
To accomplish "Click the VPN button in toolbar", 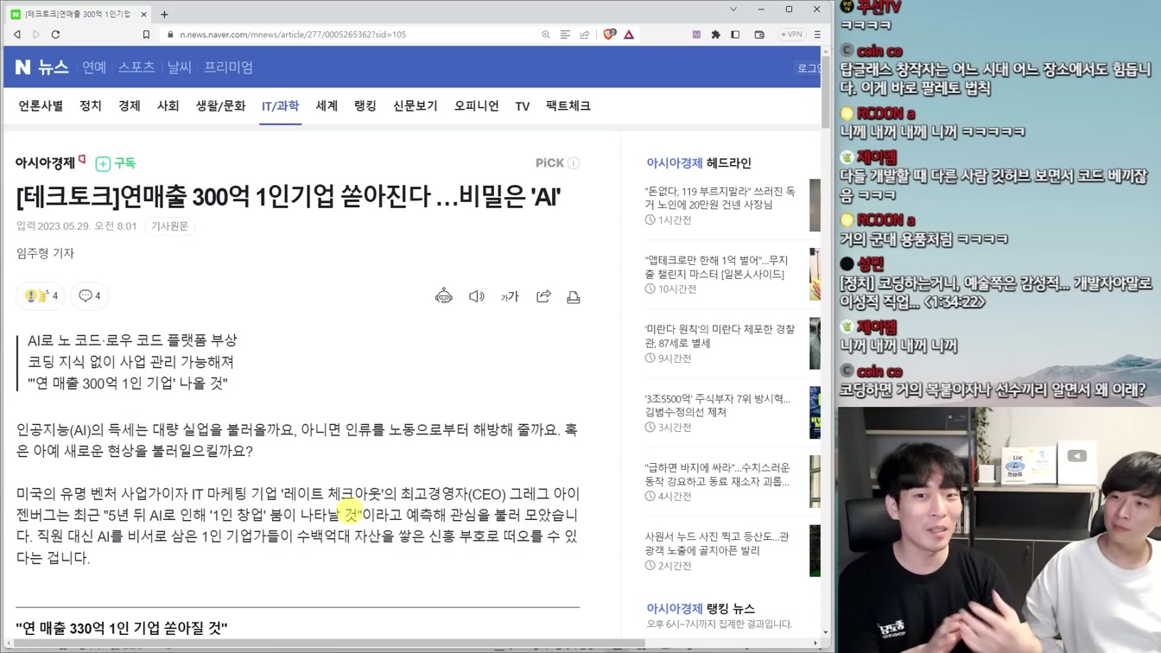I will [791, 35].
